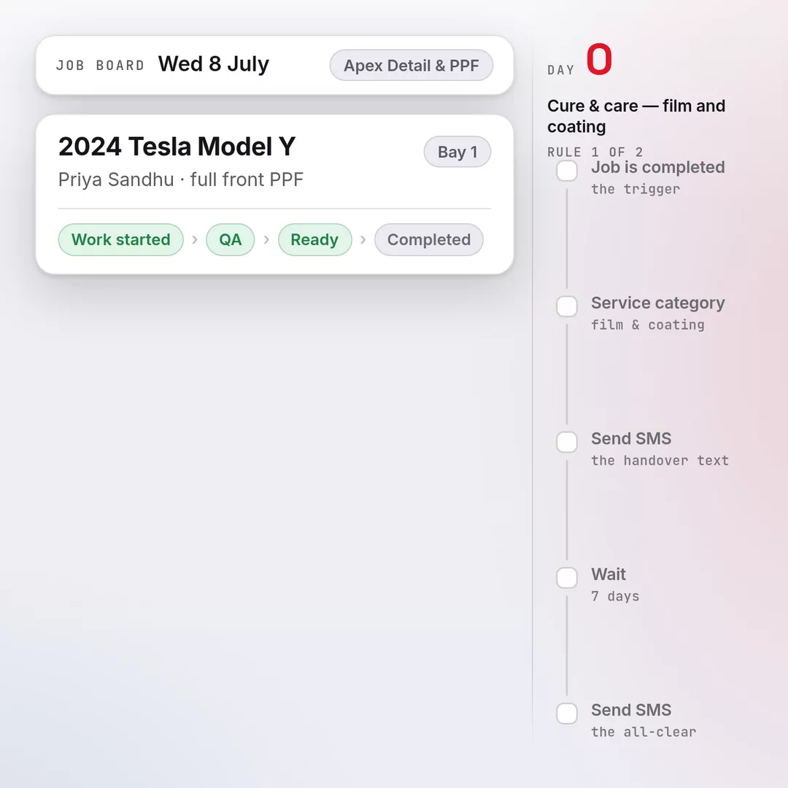
Task: Click the Work started status pill
Action: [120, 240]
